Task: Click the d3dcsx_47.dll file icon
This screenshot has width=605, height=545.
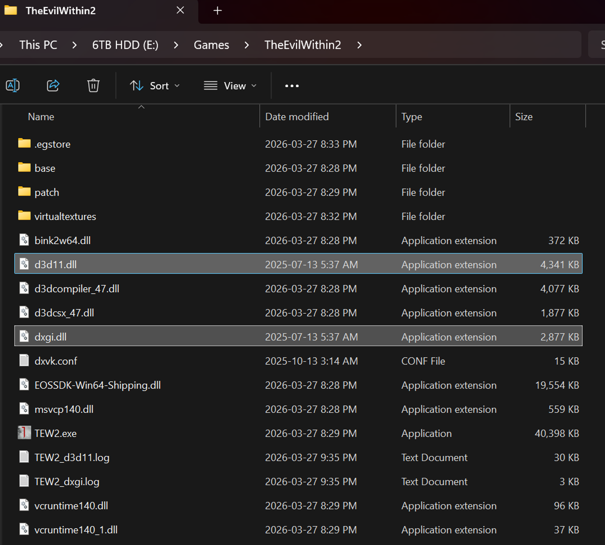Action: coord(25,312)
